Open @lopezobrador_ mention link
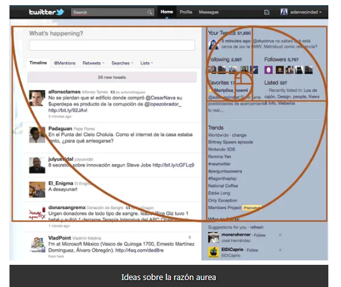The height and width of the screenshot is (287, 341). pos(163,104)
